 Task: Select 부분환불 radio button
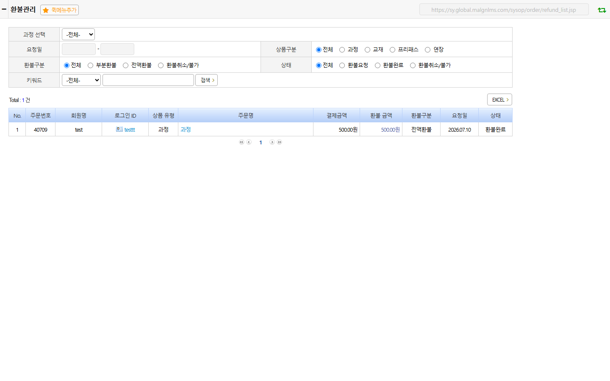90,65
